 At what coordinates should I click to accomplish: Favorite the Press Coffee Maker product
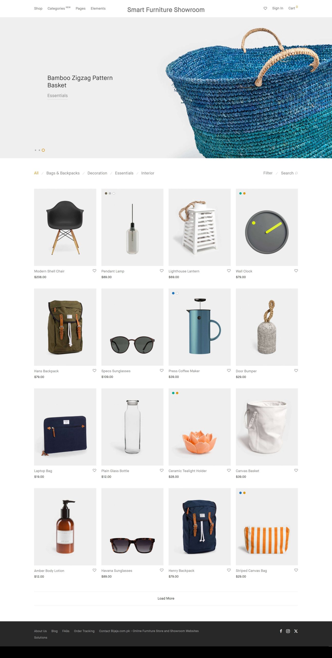click(x=229, y=370)
